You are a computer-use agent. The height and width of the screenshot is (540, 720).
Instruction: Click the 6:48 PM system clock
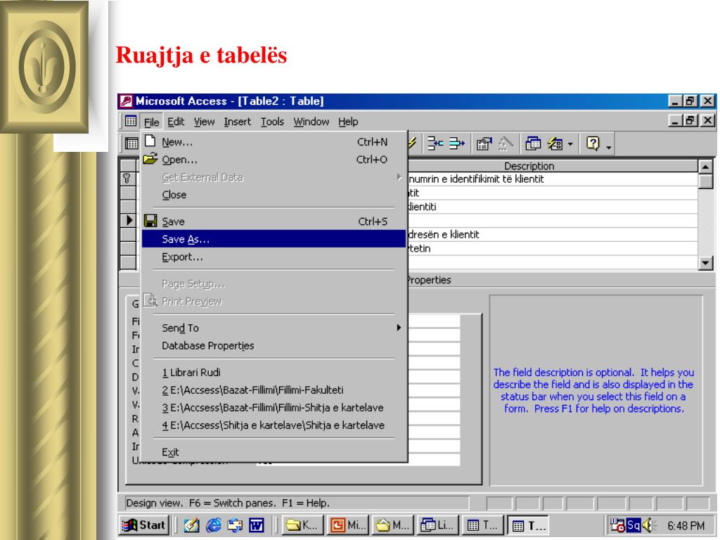coord(686,525)
